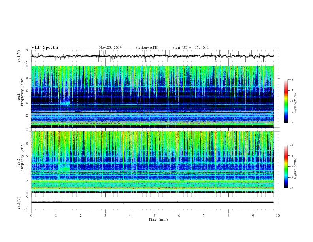Select the "Time (min)" axis title
The height and width of the screenshot is (242, 313).
click(x=158, y=219)
